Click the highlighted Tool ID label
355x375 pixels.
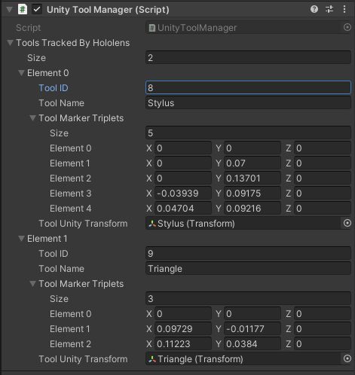tap(54, 88)
